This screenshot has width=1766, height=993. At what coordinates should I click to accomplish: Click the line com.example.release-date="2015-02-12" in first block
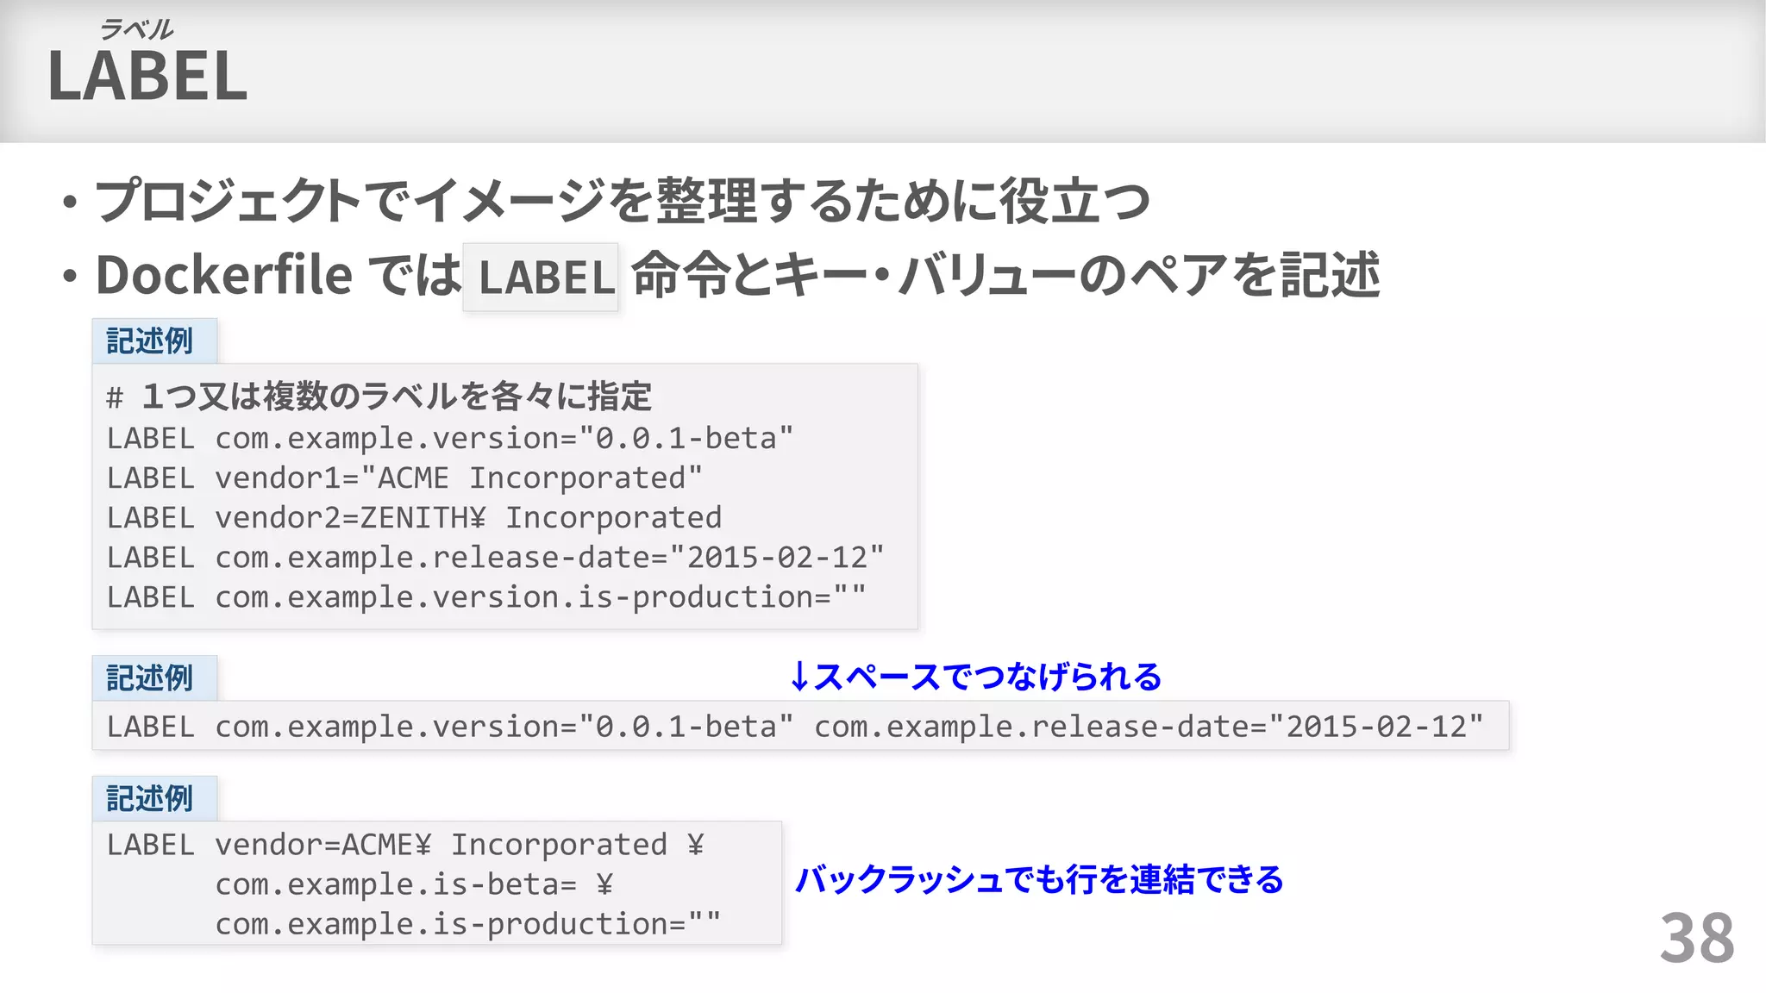tap(495, 557)
